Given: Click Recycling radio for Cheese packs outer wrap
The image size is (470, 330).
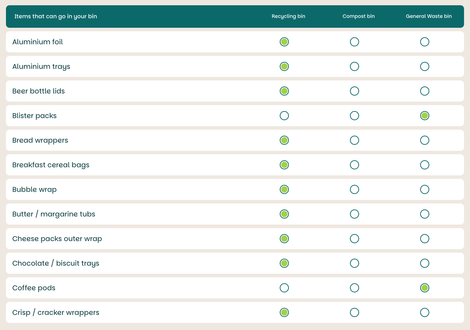Looking at the screenshot, I should tap(284, 239).
